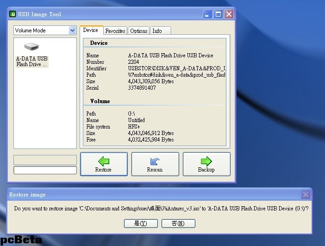This screenshot has height=246, width=325.
Task: Click the Volume section heading
Action: point(100,101)
